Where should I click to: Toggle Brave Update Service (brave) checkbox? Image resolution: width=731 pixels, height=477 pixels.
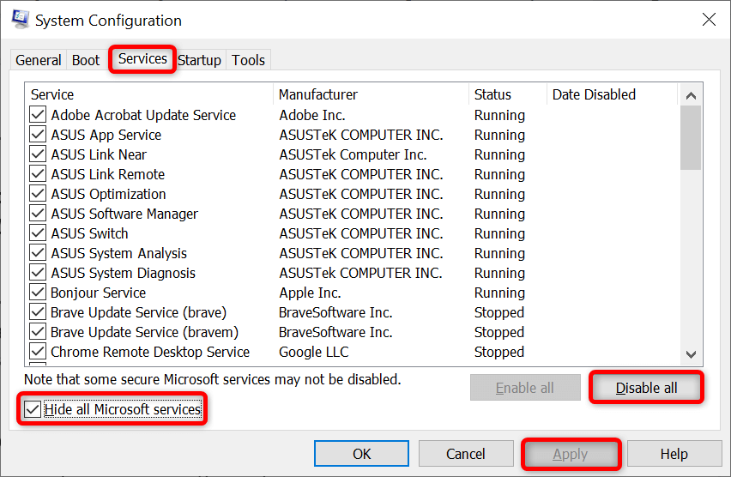tap(38, 312)
